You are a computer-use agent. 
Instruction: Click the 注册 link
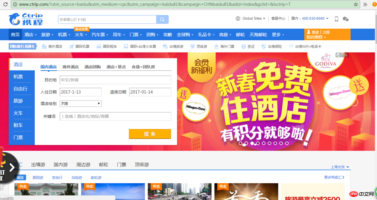(326, 32)
